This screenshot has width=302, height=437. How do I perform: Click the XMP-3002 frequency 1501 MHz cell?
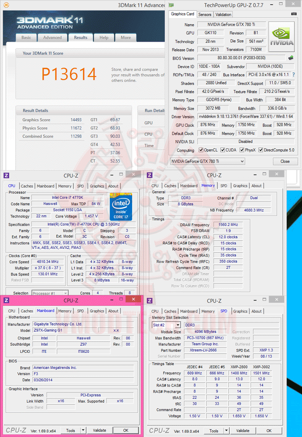point(261,373)
